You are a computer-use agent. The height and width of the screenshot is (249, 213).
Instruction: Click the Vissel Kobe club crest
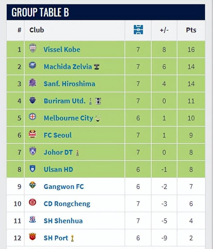tap(33, 48)
